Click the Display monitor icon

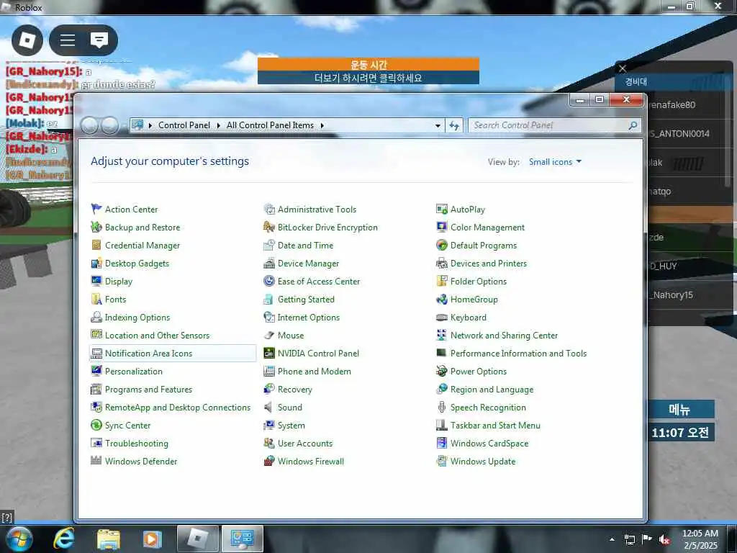(96, 282)
